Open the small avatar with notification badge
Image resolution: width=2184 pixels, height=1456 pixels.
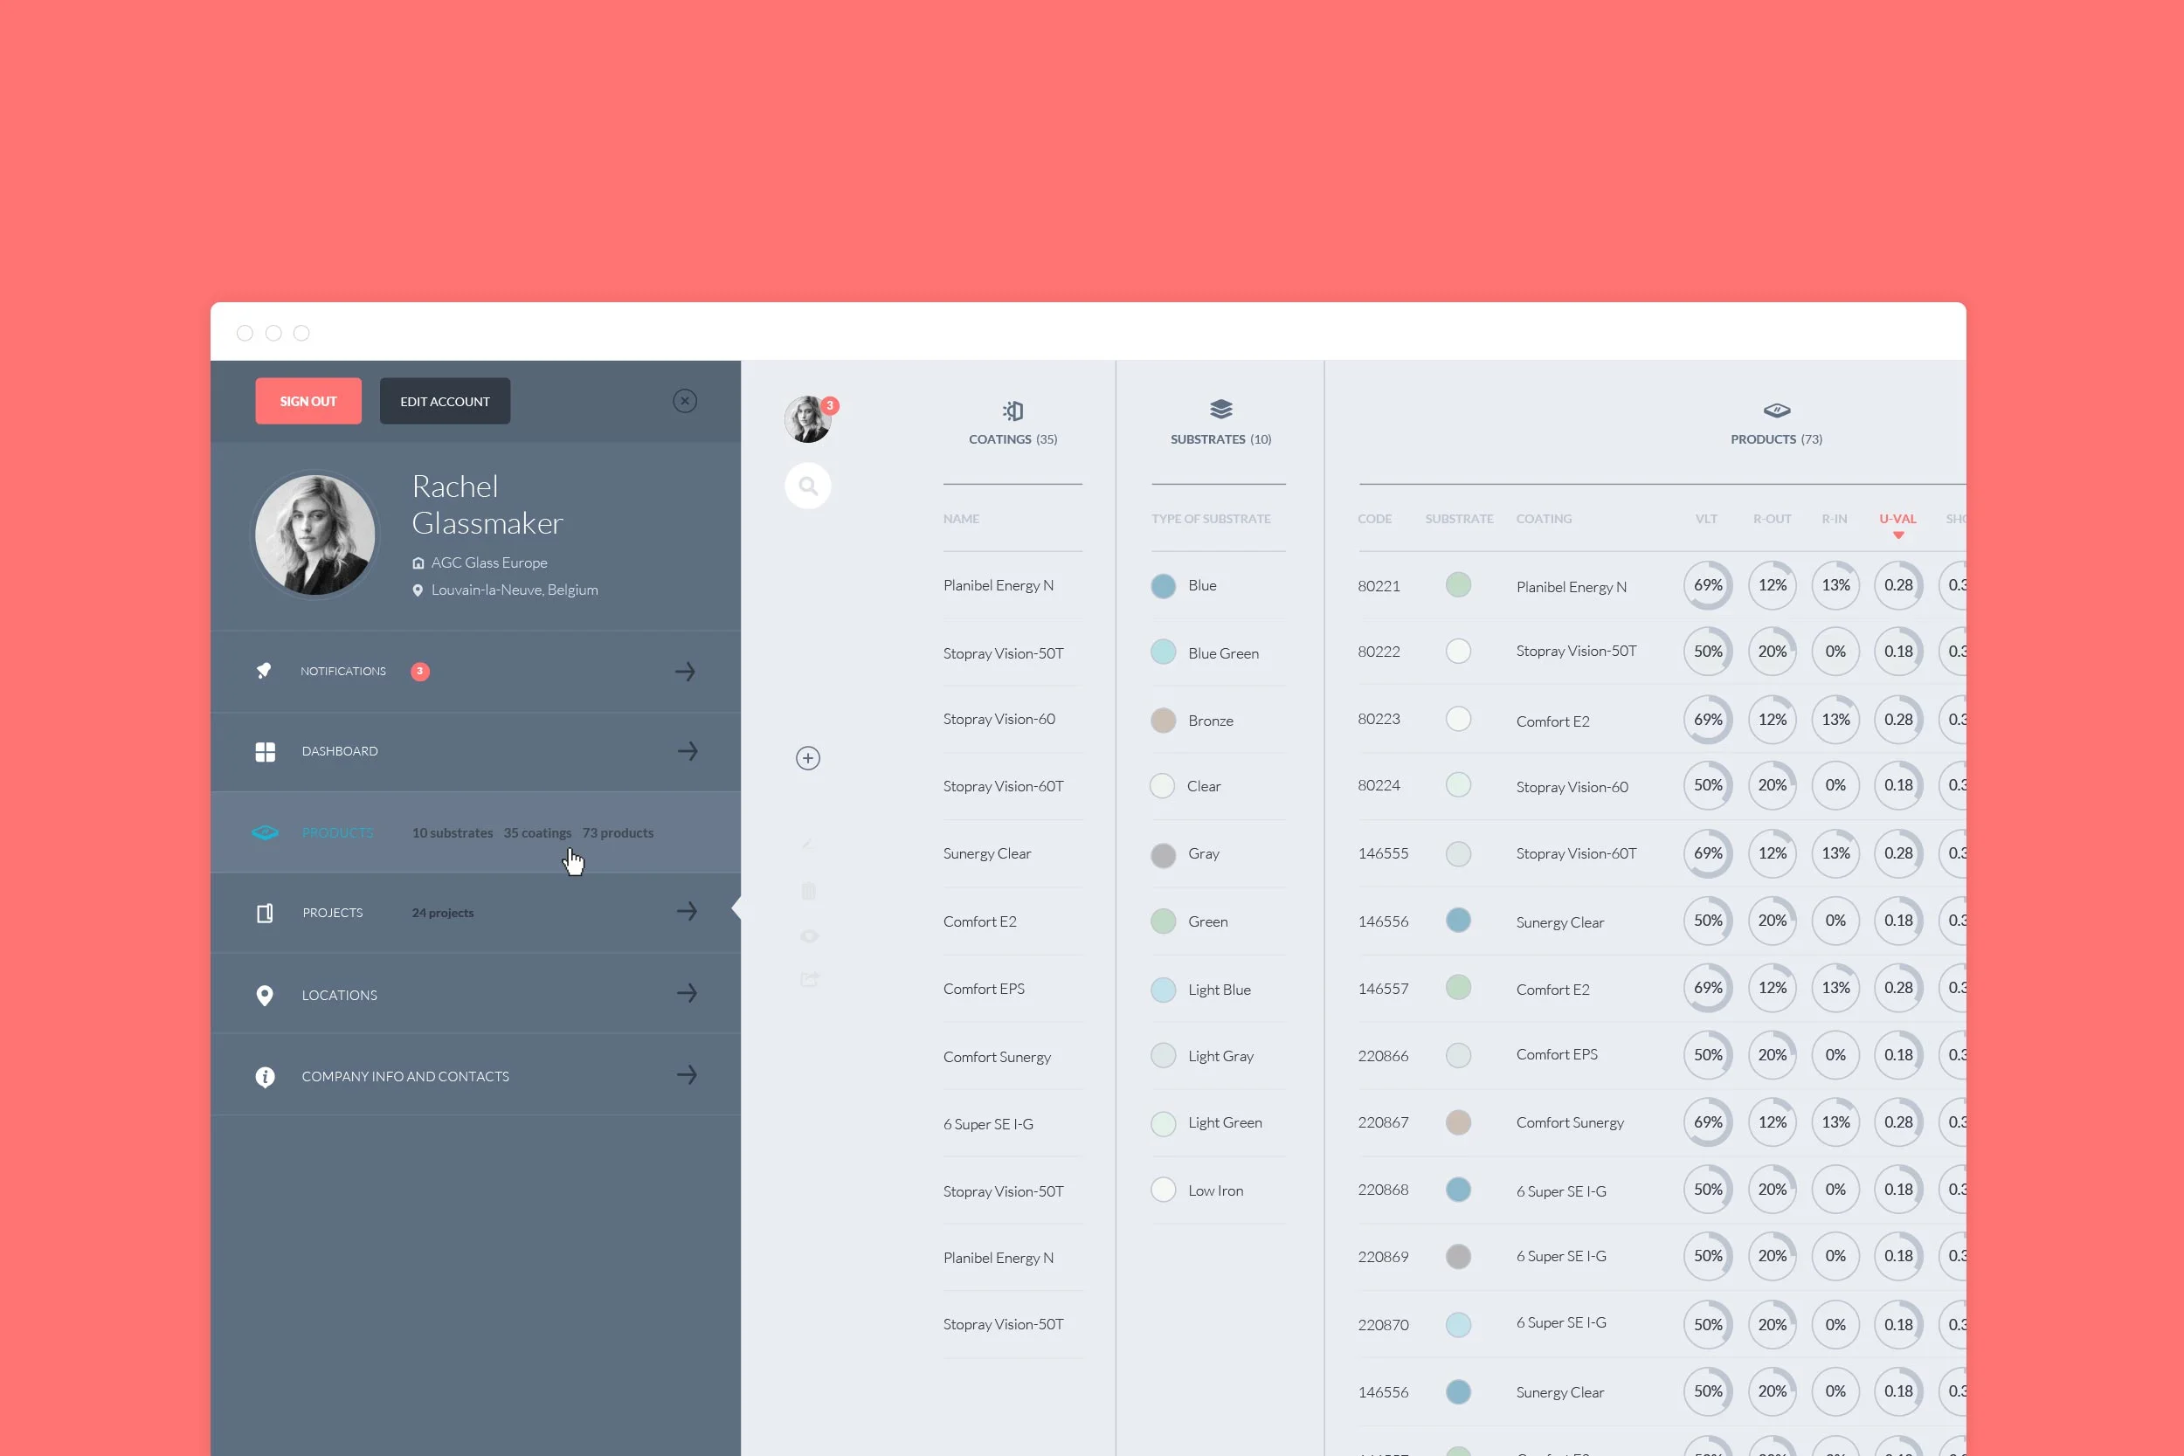(x=807, y=418)
